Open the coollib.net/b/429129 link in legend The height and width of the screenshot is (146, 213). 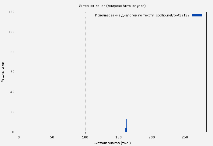[173, 15]
